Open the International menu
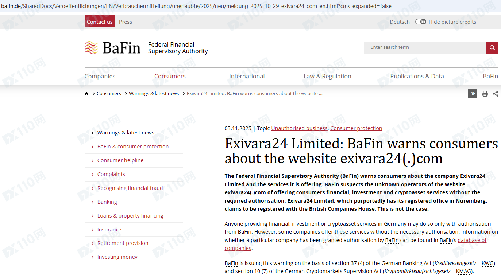 coord(247,76)
